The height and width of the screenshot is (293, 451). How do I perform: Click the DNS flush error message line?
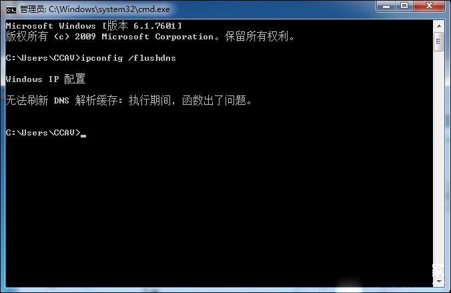pos(129,101)
